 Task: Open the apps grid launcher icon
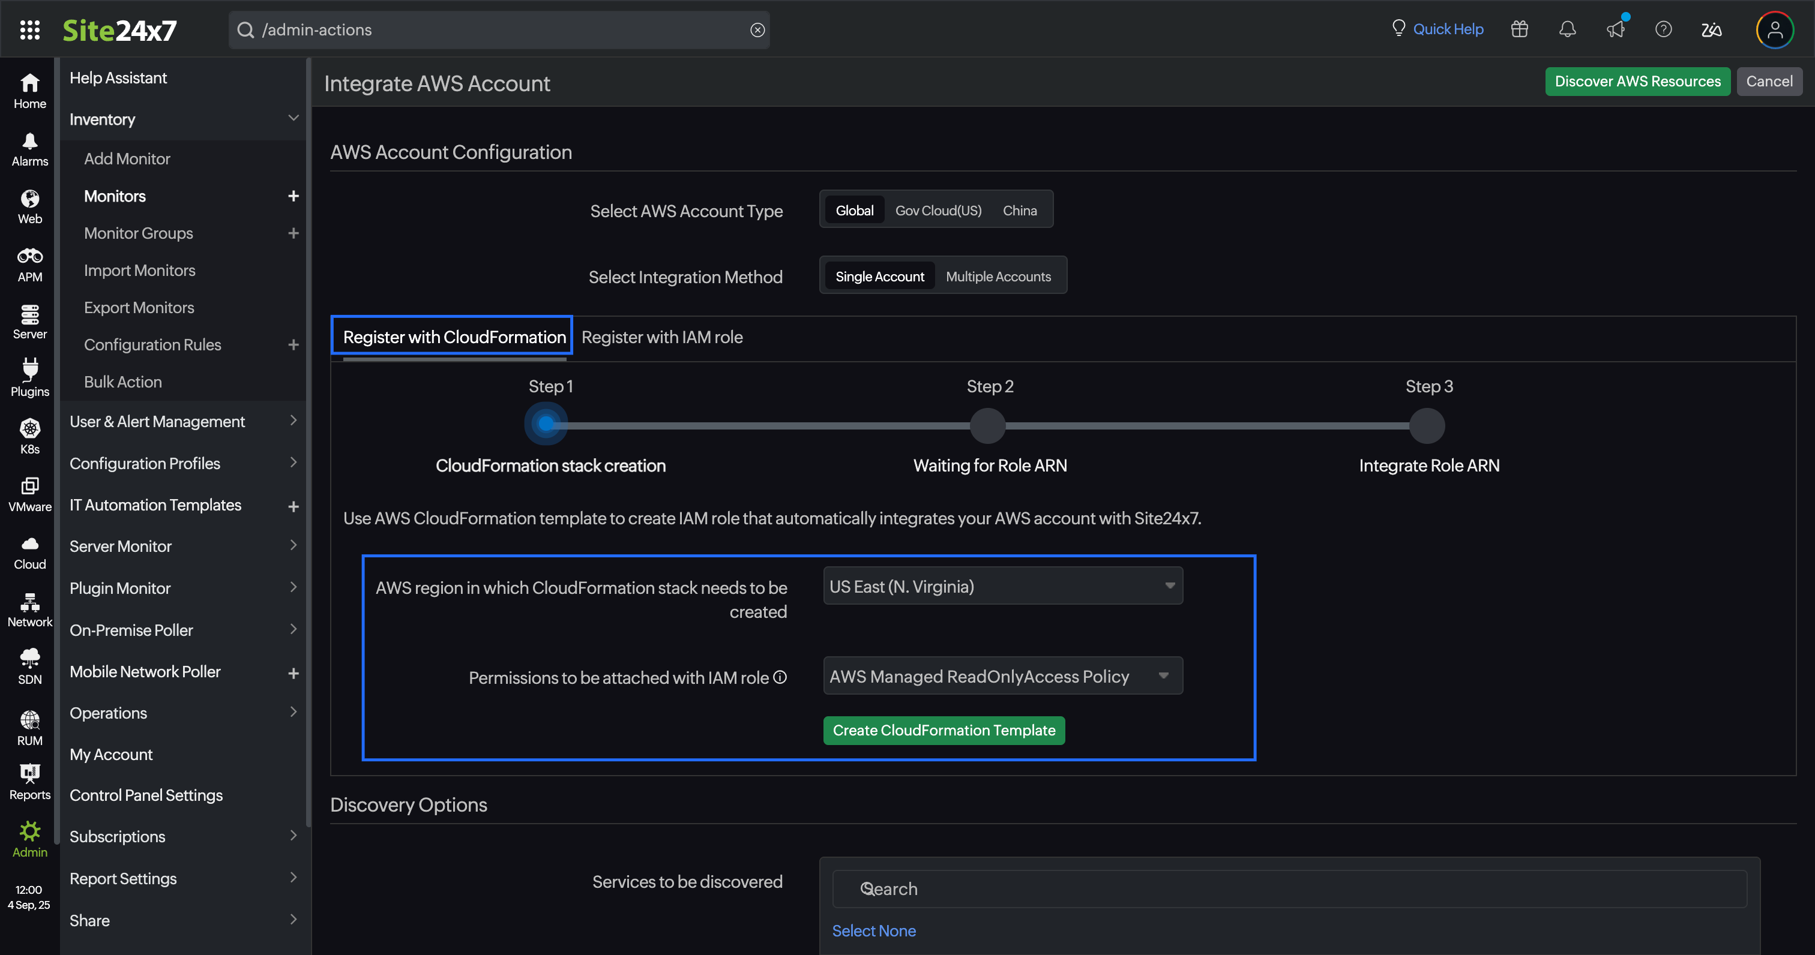tap(29, 29)
